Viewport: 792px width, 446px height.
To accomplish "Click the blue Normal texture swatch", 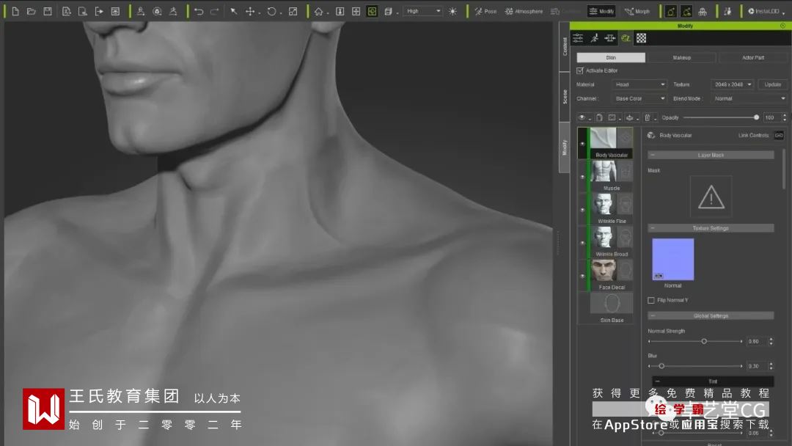I will tap(672, 260).
